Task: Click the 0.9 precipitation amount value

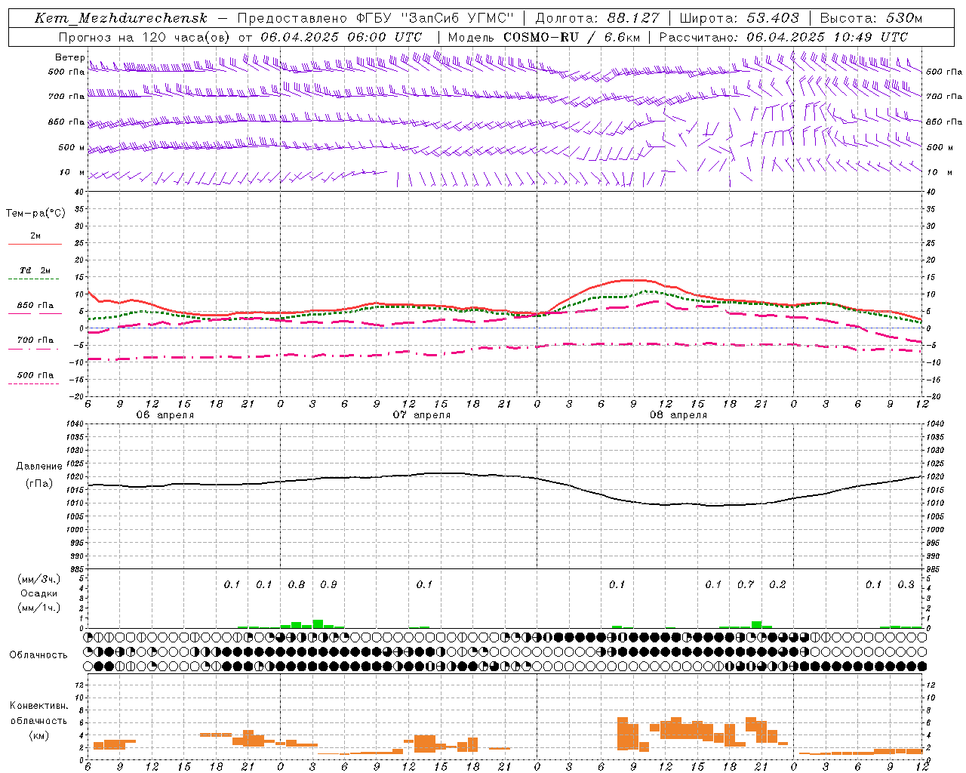Action: [x=328, y=585]
